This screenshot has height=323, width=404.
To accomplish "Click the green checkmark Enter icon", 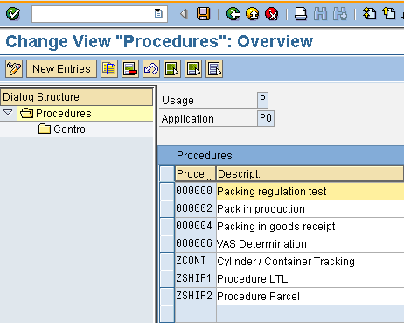I will pos(13,14).
